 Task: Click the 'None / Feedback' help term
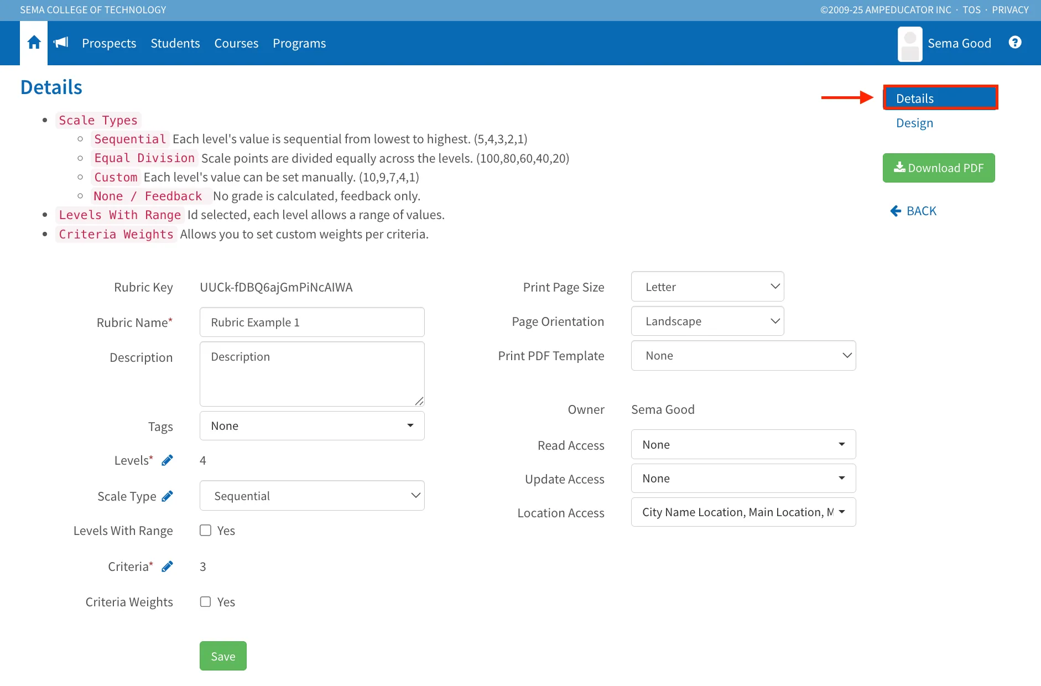coord(148,196)
